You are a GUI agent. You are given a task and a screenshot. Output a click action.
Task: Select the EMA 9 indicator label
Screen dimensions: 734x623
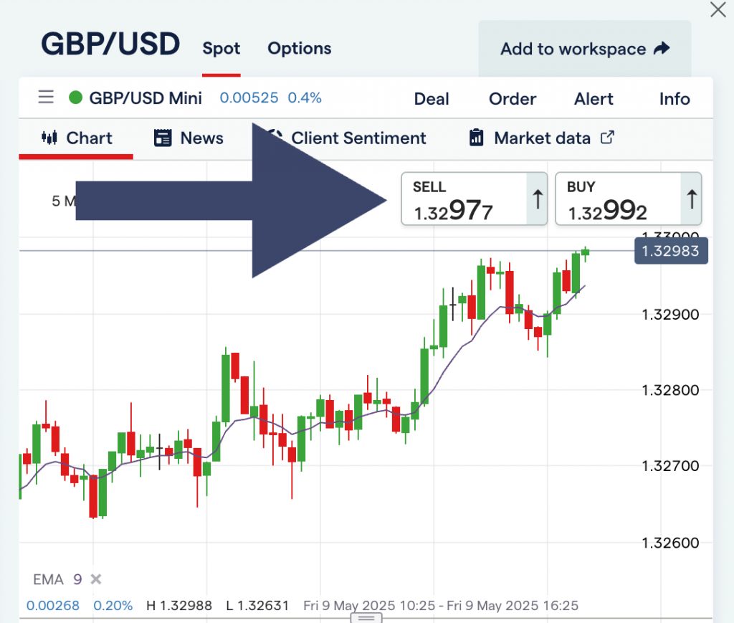pos(57,579)
